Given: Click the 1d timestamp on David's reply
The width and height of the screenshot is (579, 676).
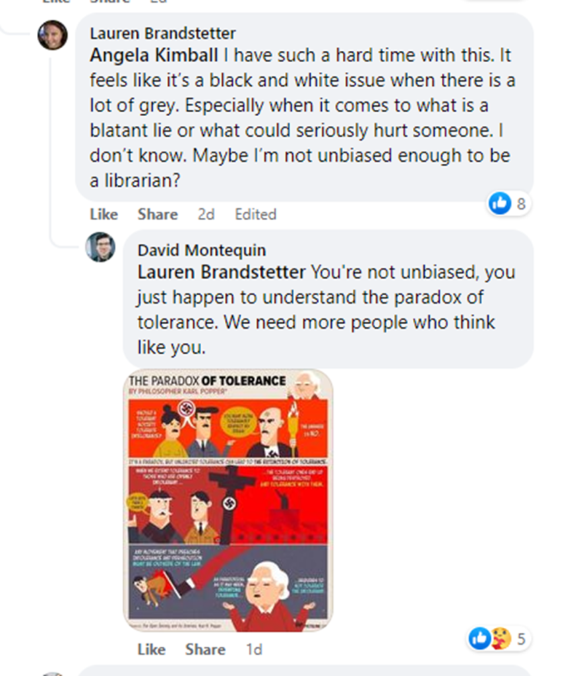Looking at the screenshot, I should (x=254, y=650).
